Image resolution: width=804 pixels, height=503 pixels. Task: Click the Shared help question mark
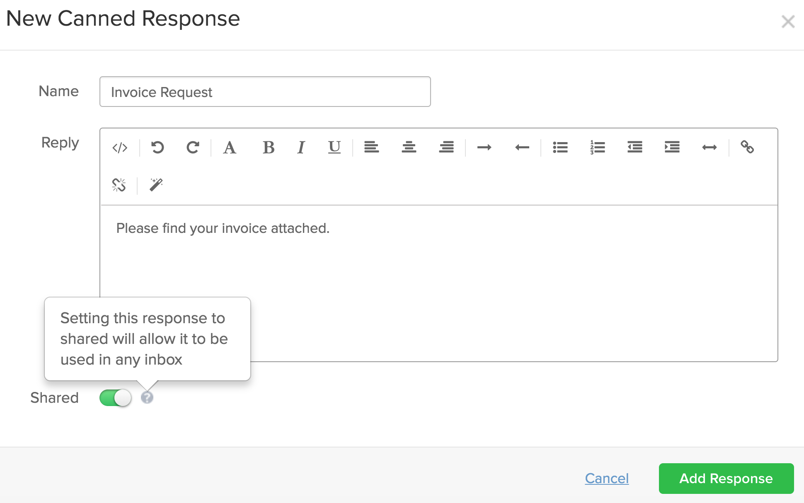pos(147,398)
